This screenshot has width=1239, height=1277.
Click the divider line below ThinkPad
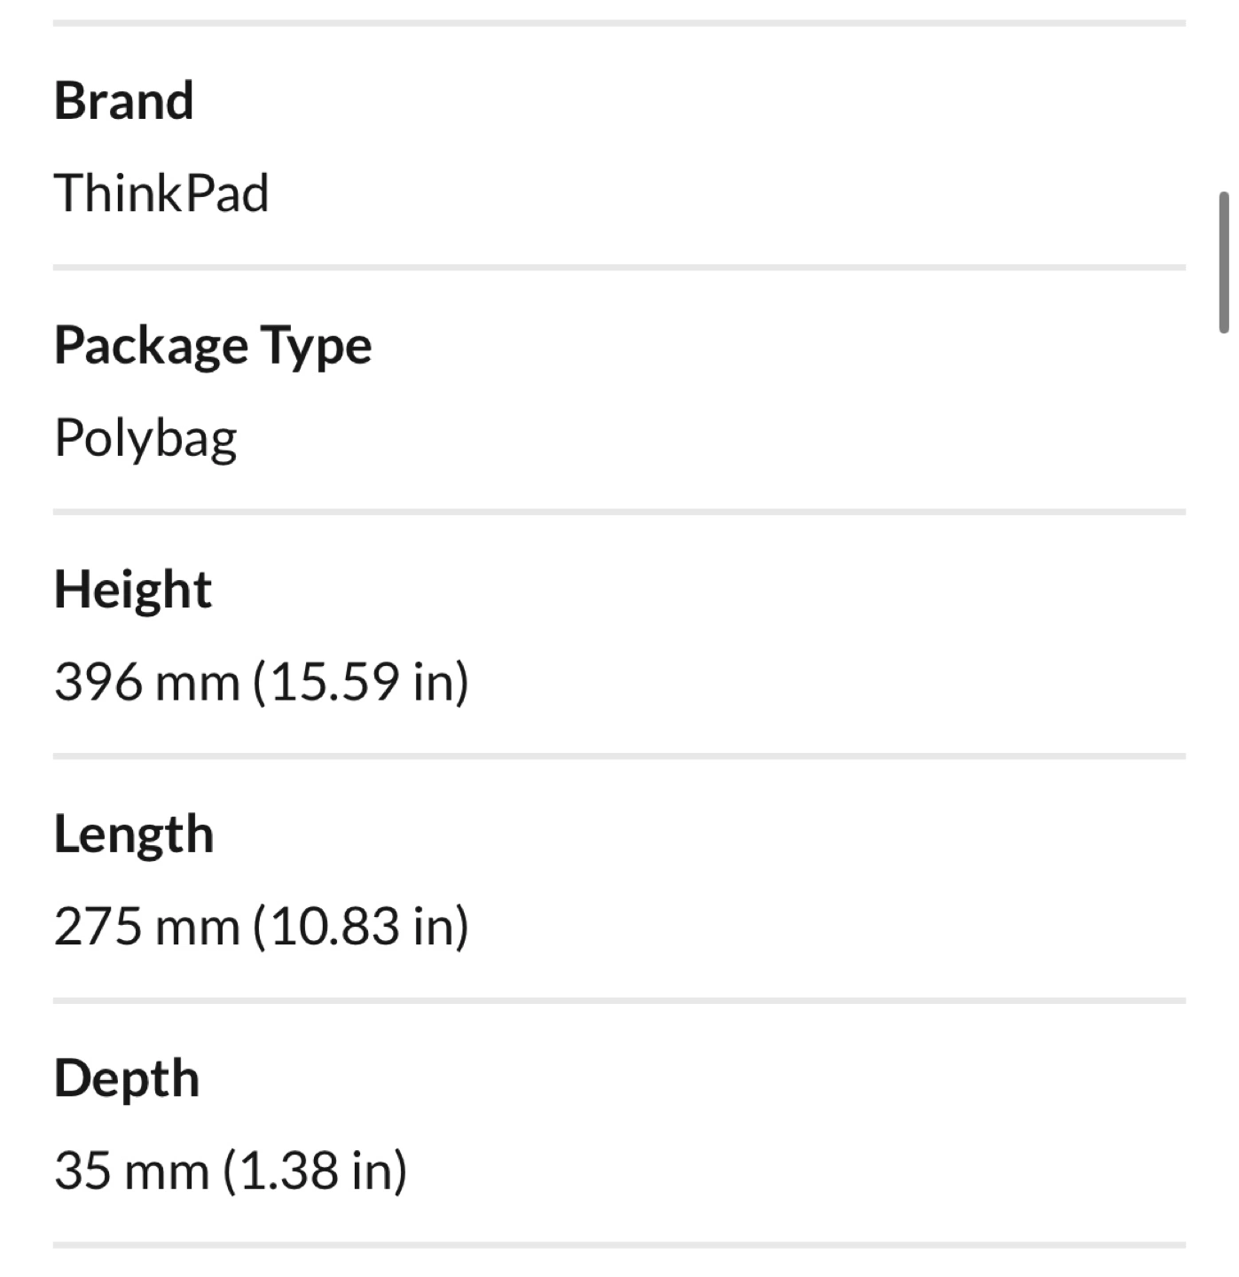point(619,267)
